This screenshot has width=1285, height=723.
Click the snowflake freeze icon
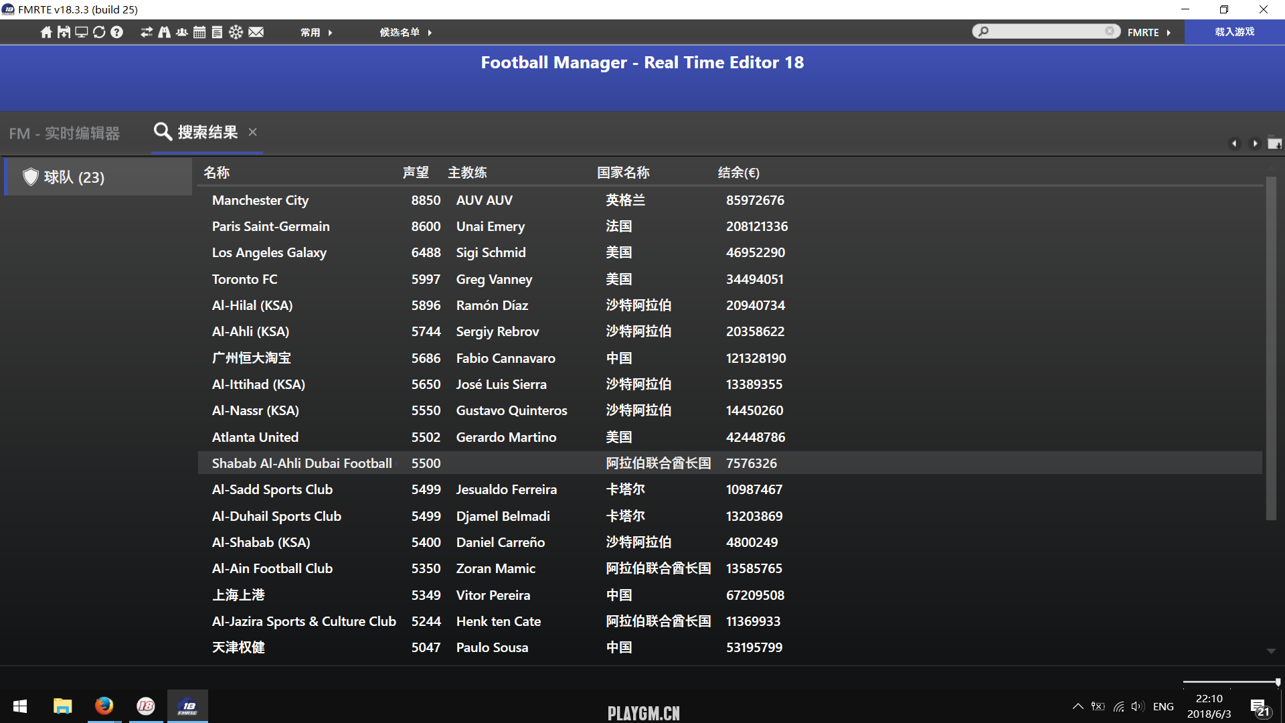(x=236, y=32)
